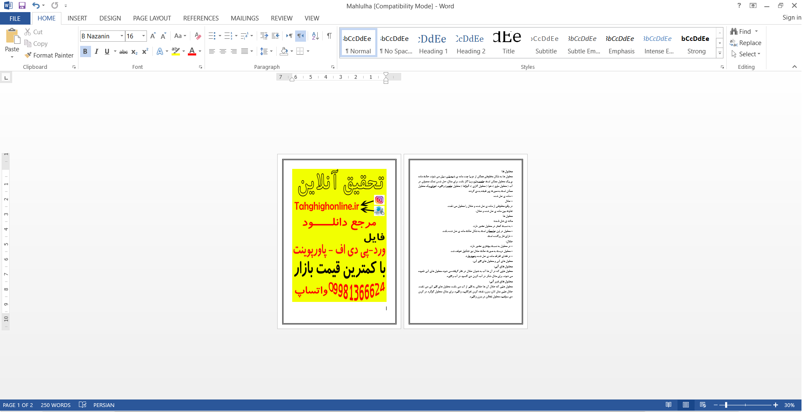Toggle right-to-left text direction
Viewport: 804px width, 412px height.
[301, 36]
